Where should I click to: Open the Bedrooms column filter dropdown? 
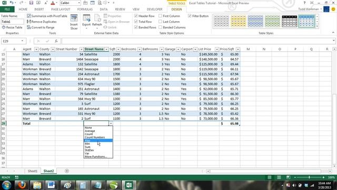[x=140, y=49]
